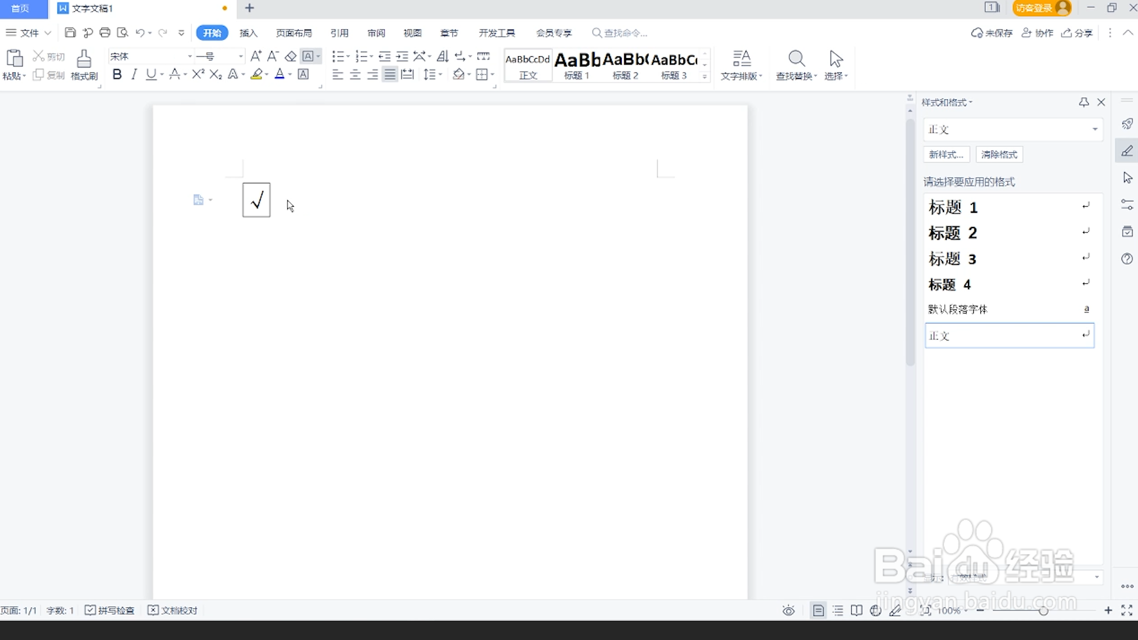Expand current style dropdown in styles pane
Image resolution: width=1138 pixels, height=640 pixels.
[1095, 129]
